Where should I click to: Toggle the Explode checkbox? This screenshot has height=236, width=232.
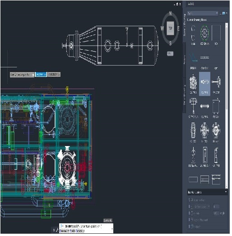(190, 226)
